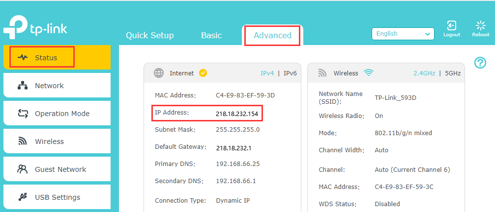Expand the Wireless sidebar section

point(49,141)
